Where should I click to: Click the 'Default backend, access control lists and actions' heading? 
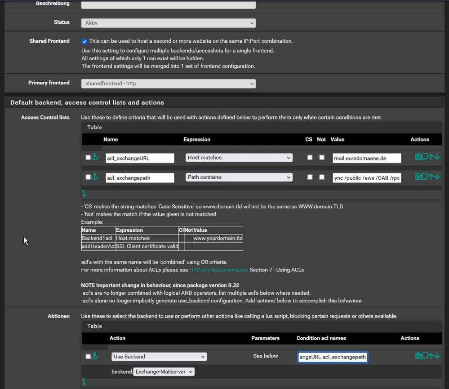[x=87, y=102]
